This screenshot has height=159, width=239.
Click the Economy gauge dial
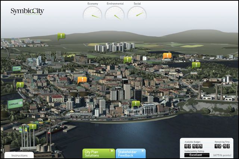coord(93,13)
